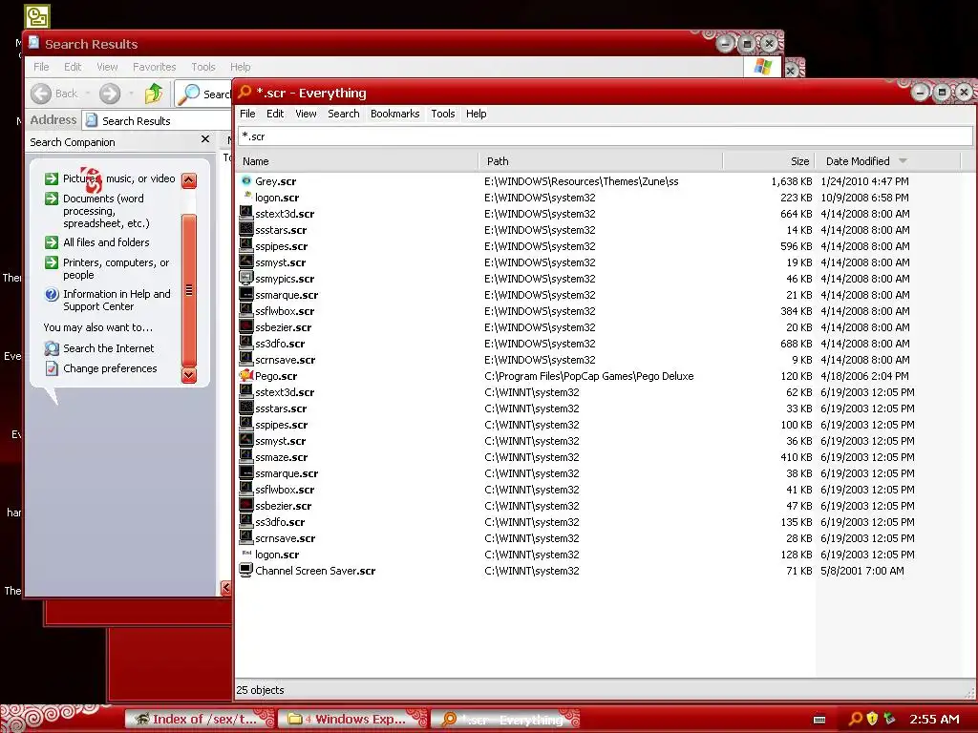Click Windows flag logo in Search Results window
This screenshot has width=978, height=733.
pos(762,67)
